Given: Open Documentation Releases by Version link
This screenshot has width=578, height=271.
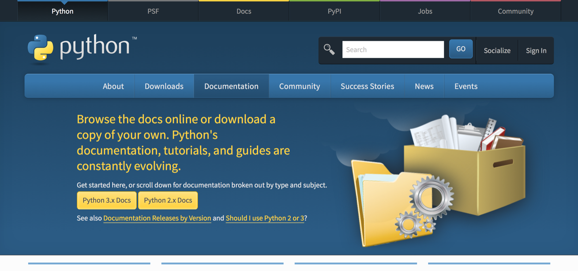Looking at the screenshot, I should pyautogui.click(x=157, y=218).
